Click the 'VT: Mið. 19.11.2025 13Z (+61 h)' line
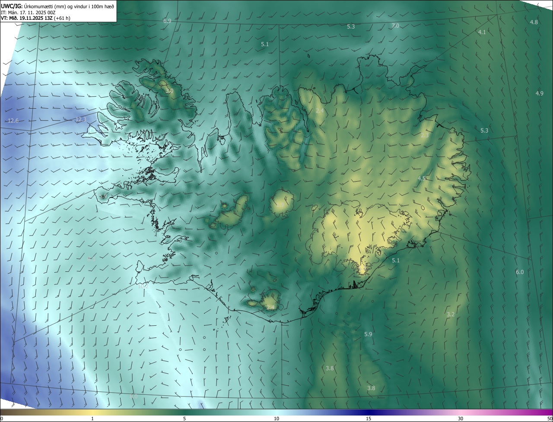The image size is (553, 422). pos(36,18)
